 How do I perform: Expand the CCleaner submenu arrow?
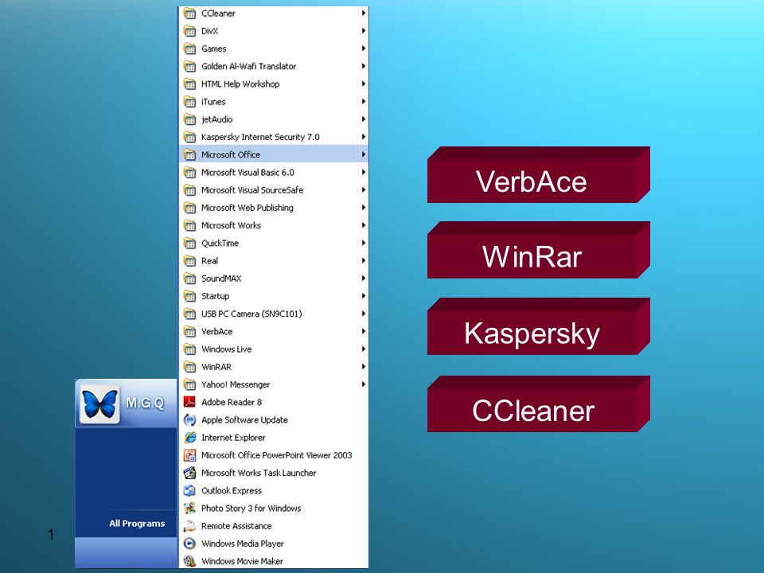364,14
